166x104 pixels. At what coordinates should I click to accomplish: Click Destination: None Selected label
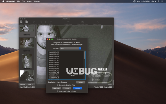click(x=58, y=82)
